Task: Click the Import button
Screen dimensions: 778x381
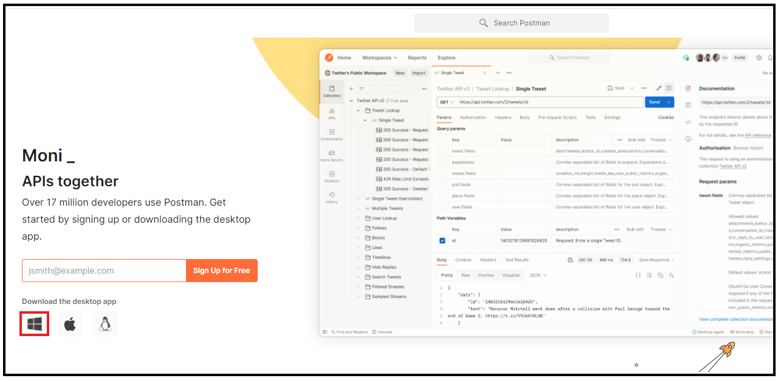Action: 419,73
